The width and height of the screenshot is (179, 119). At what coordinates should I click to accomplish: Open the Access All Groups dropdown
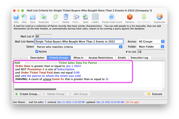coord(151,41)
